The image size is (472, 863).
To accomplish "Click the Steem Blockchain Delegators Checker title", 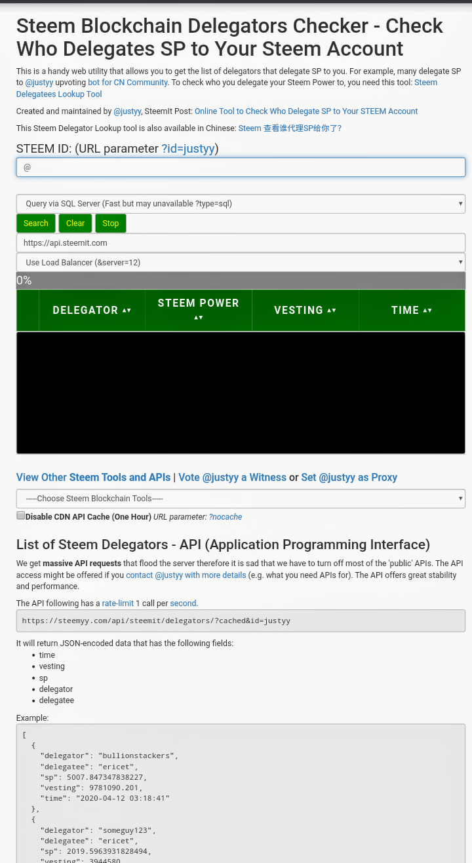I will click(x=229, y=37).
